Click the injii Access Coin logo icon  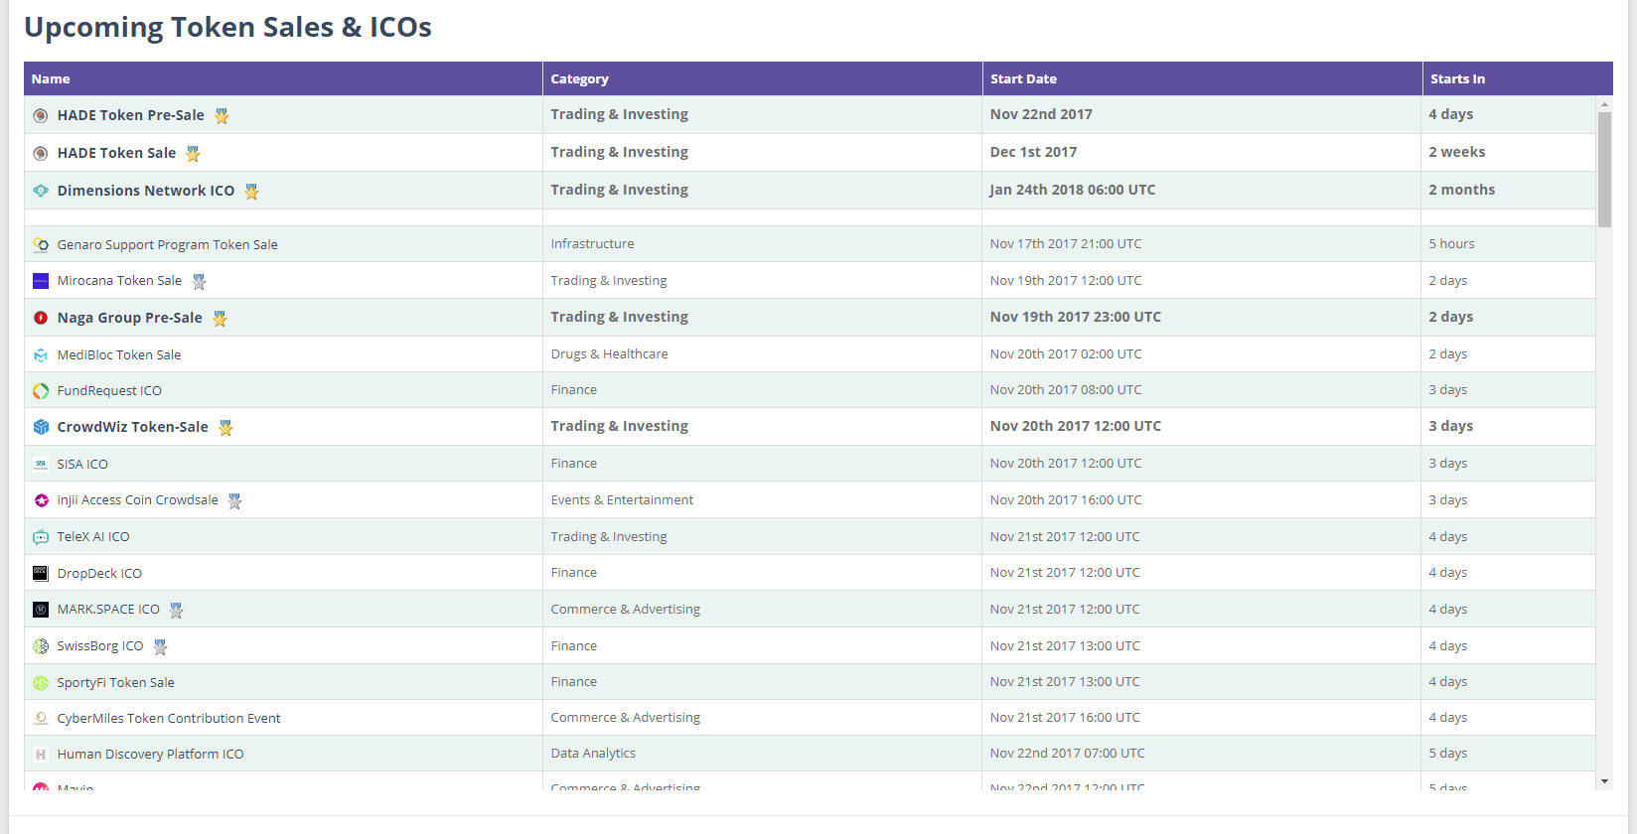41,500
